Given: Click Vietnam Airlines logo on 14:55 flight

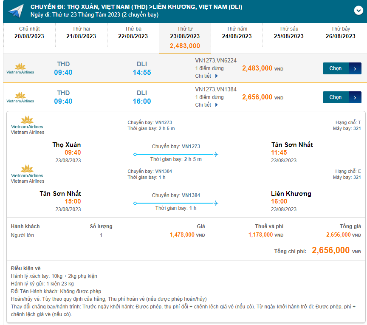Looking at the screenshot, I should (20, 68).
